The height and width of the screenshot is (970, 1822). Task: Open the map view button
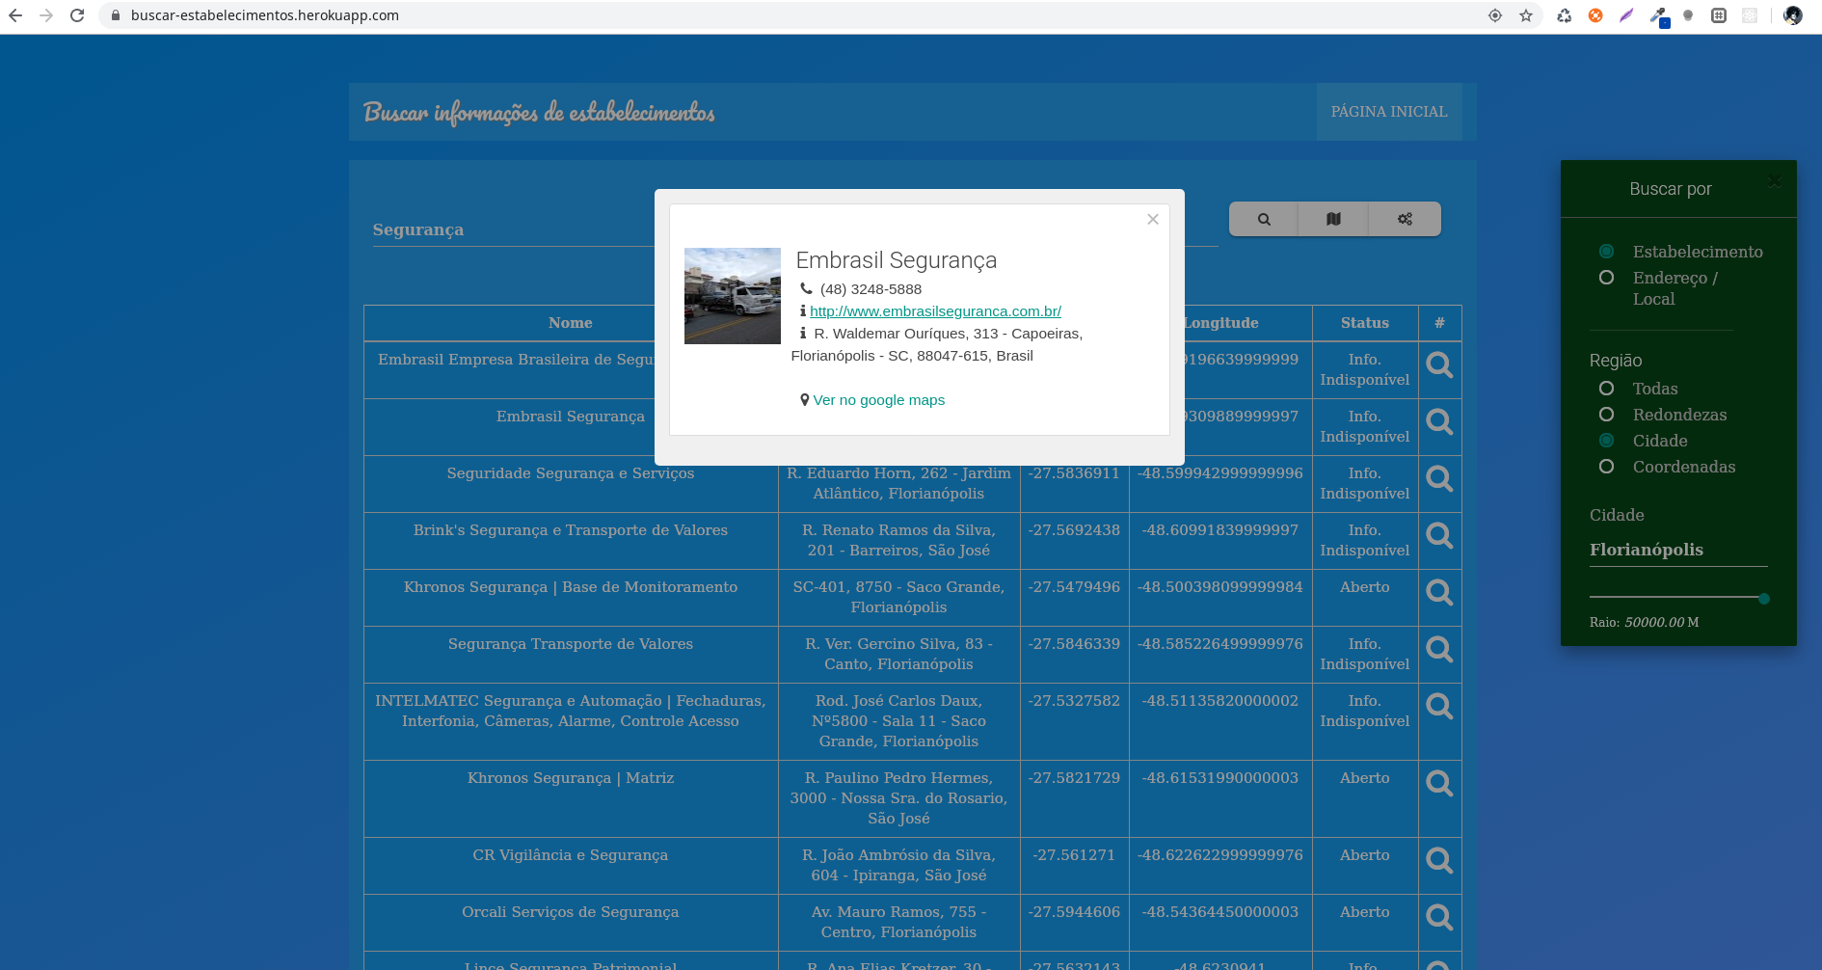(x=1333, y=219)
